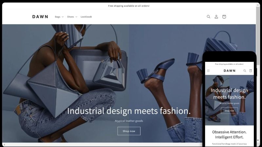Click the scroll left arrow on horizontal scrollbar
Screen dimensions: 262x147
4,145
